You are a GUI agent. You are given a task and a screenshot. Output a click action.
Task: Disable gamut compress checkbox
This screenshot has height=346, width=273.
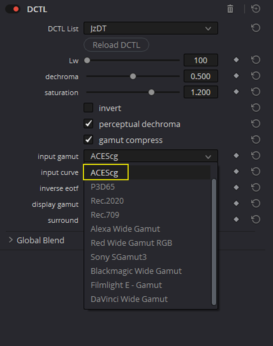[x=89, y=140]
